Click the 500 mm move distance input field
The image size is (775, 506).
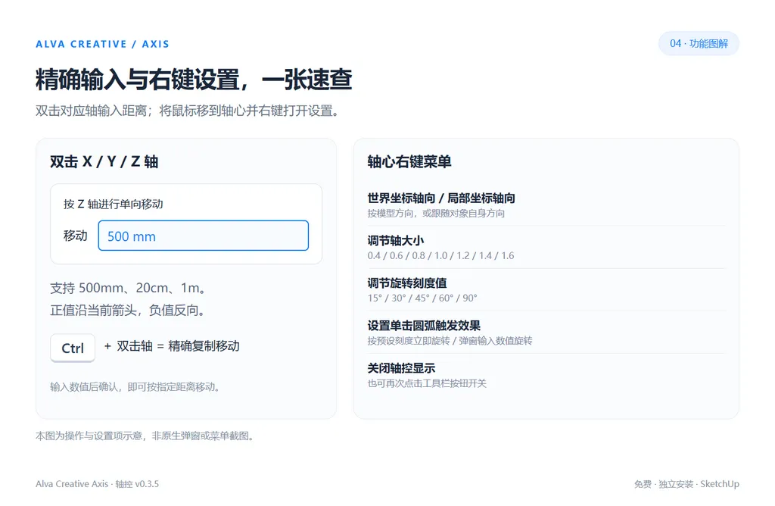pos(203,236)
